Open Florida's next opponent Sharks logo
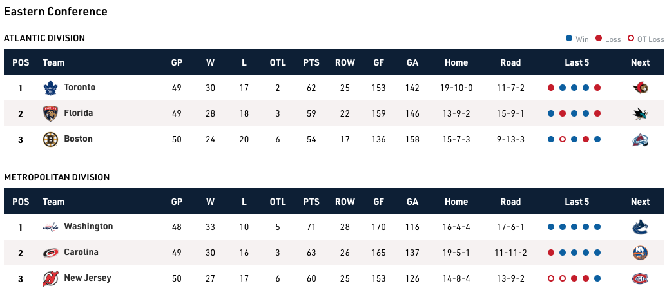 click(x=640, y=113)
